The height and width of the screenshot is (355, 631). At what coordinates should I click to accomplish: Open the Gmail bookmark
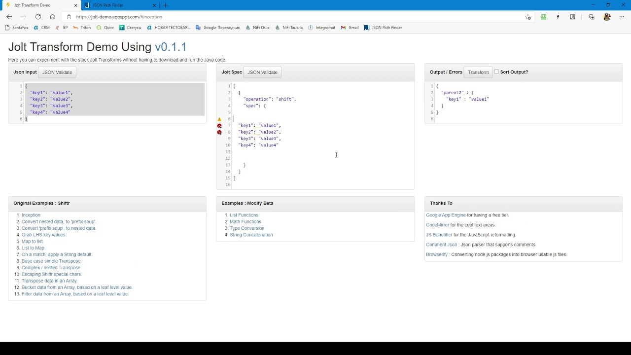pyautogui.click(x=350, y=28)
